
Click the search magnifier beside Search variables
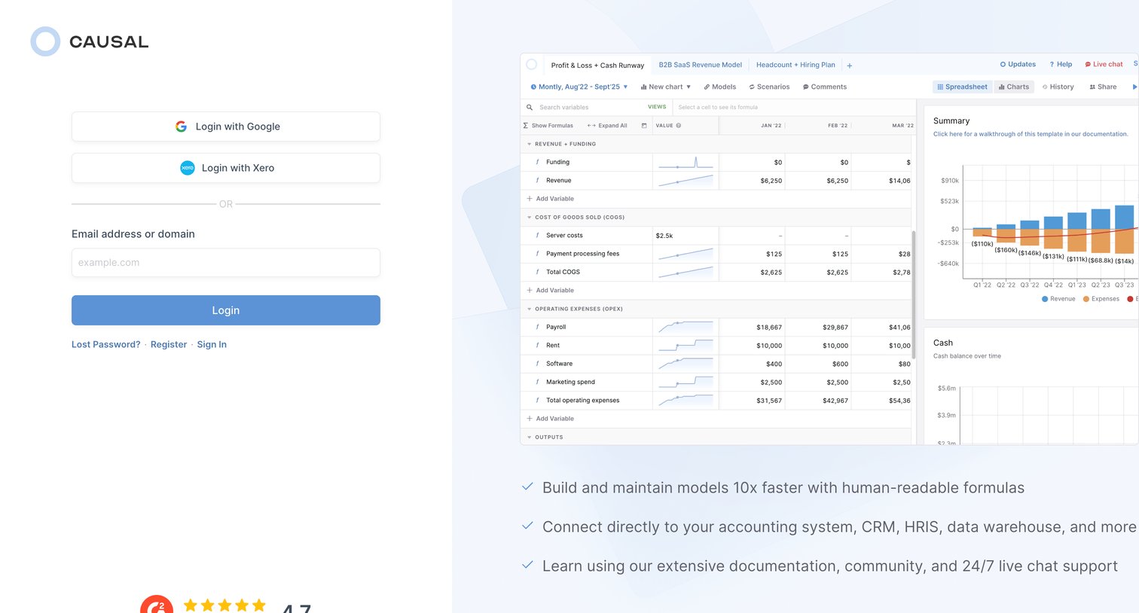(x=530, y=107)
